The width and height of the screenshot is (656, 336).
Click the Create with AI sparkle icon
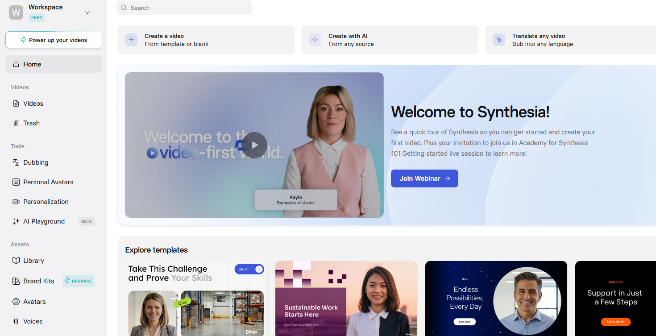(315, 40)
